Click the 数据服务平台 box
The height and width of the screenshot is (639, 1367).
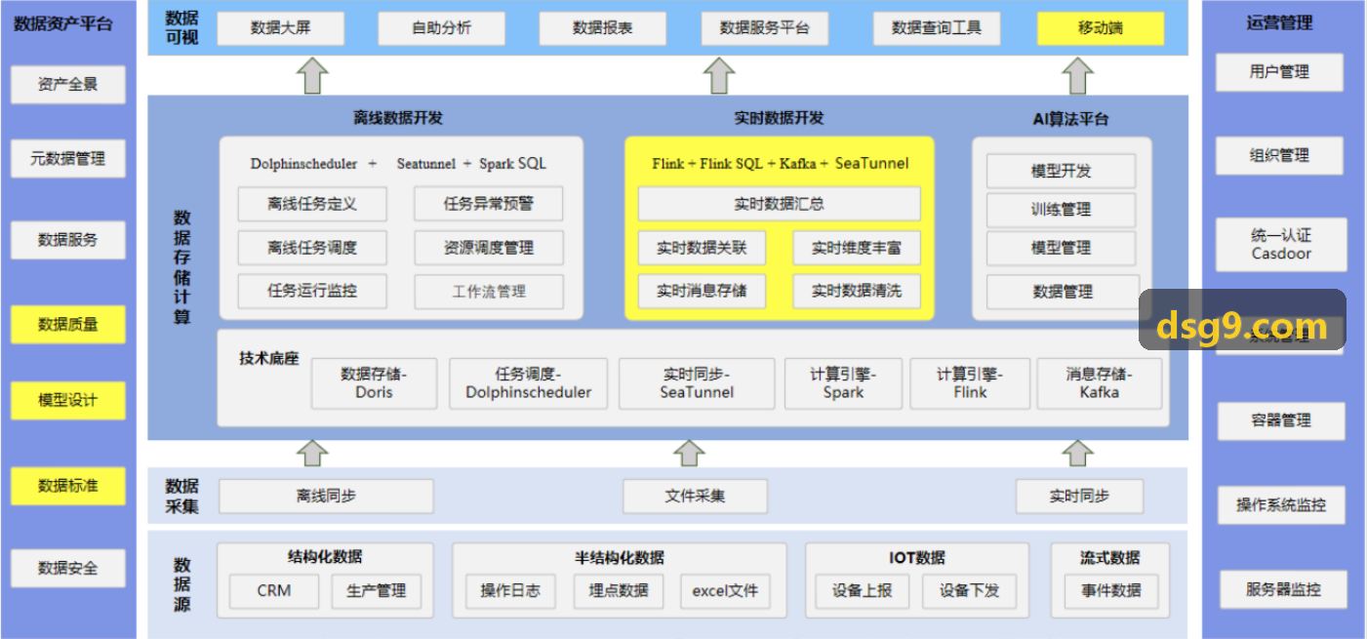(765, 28)
